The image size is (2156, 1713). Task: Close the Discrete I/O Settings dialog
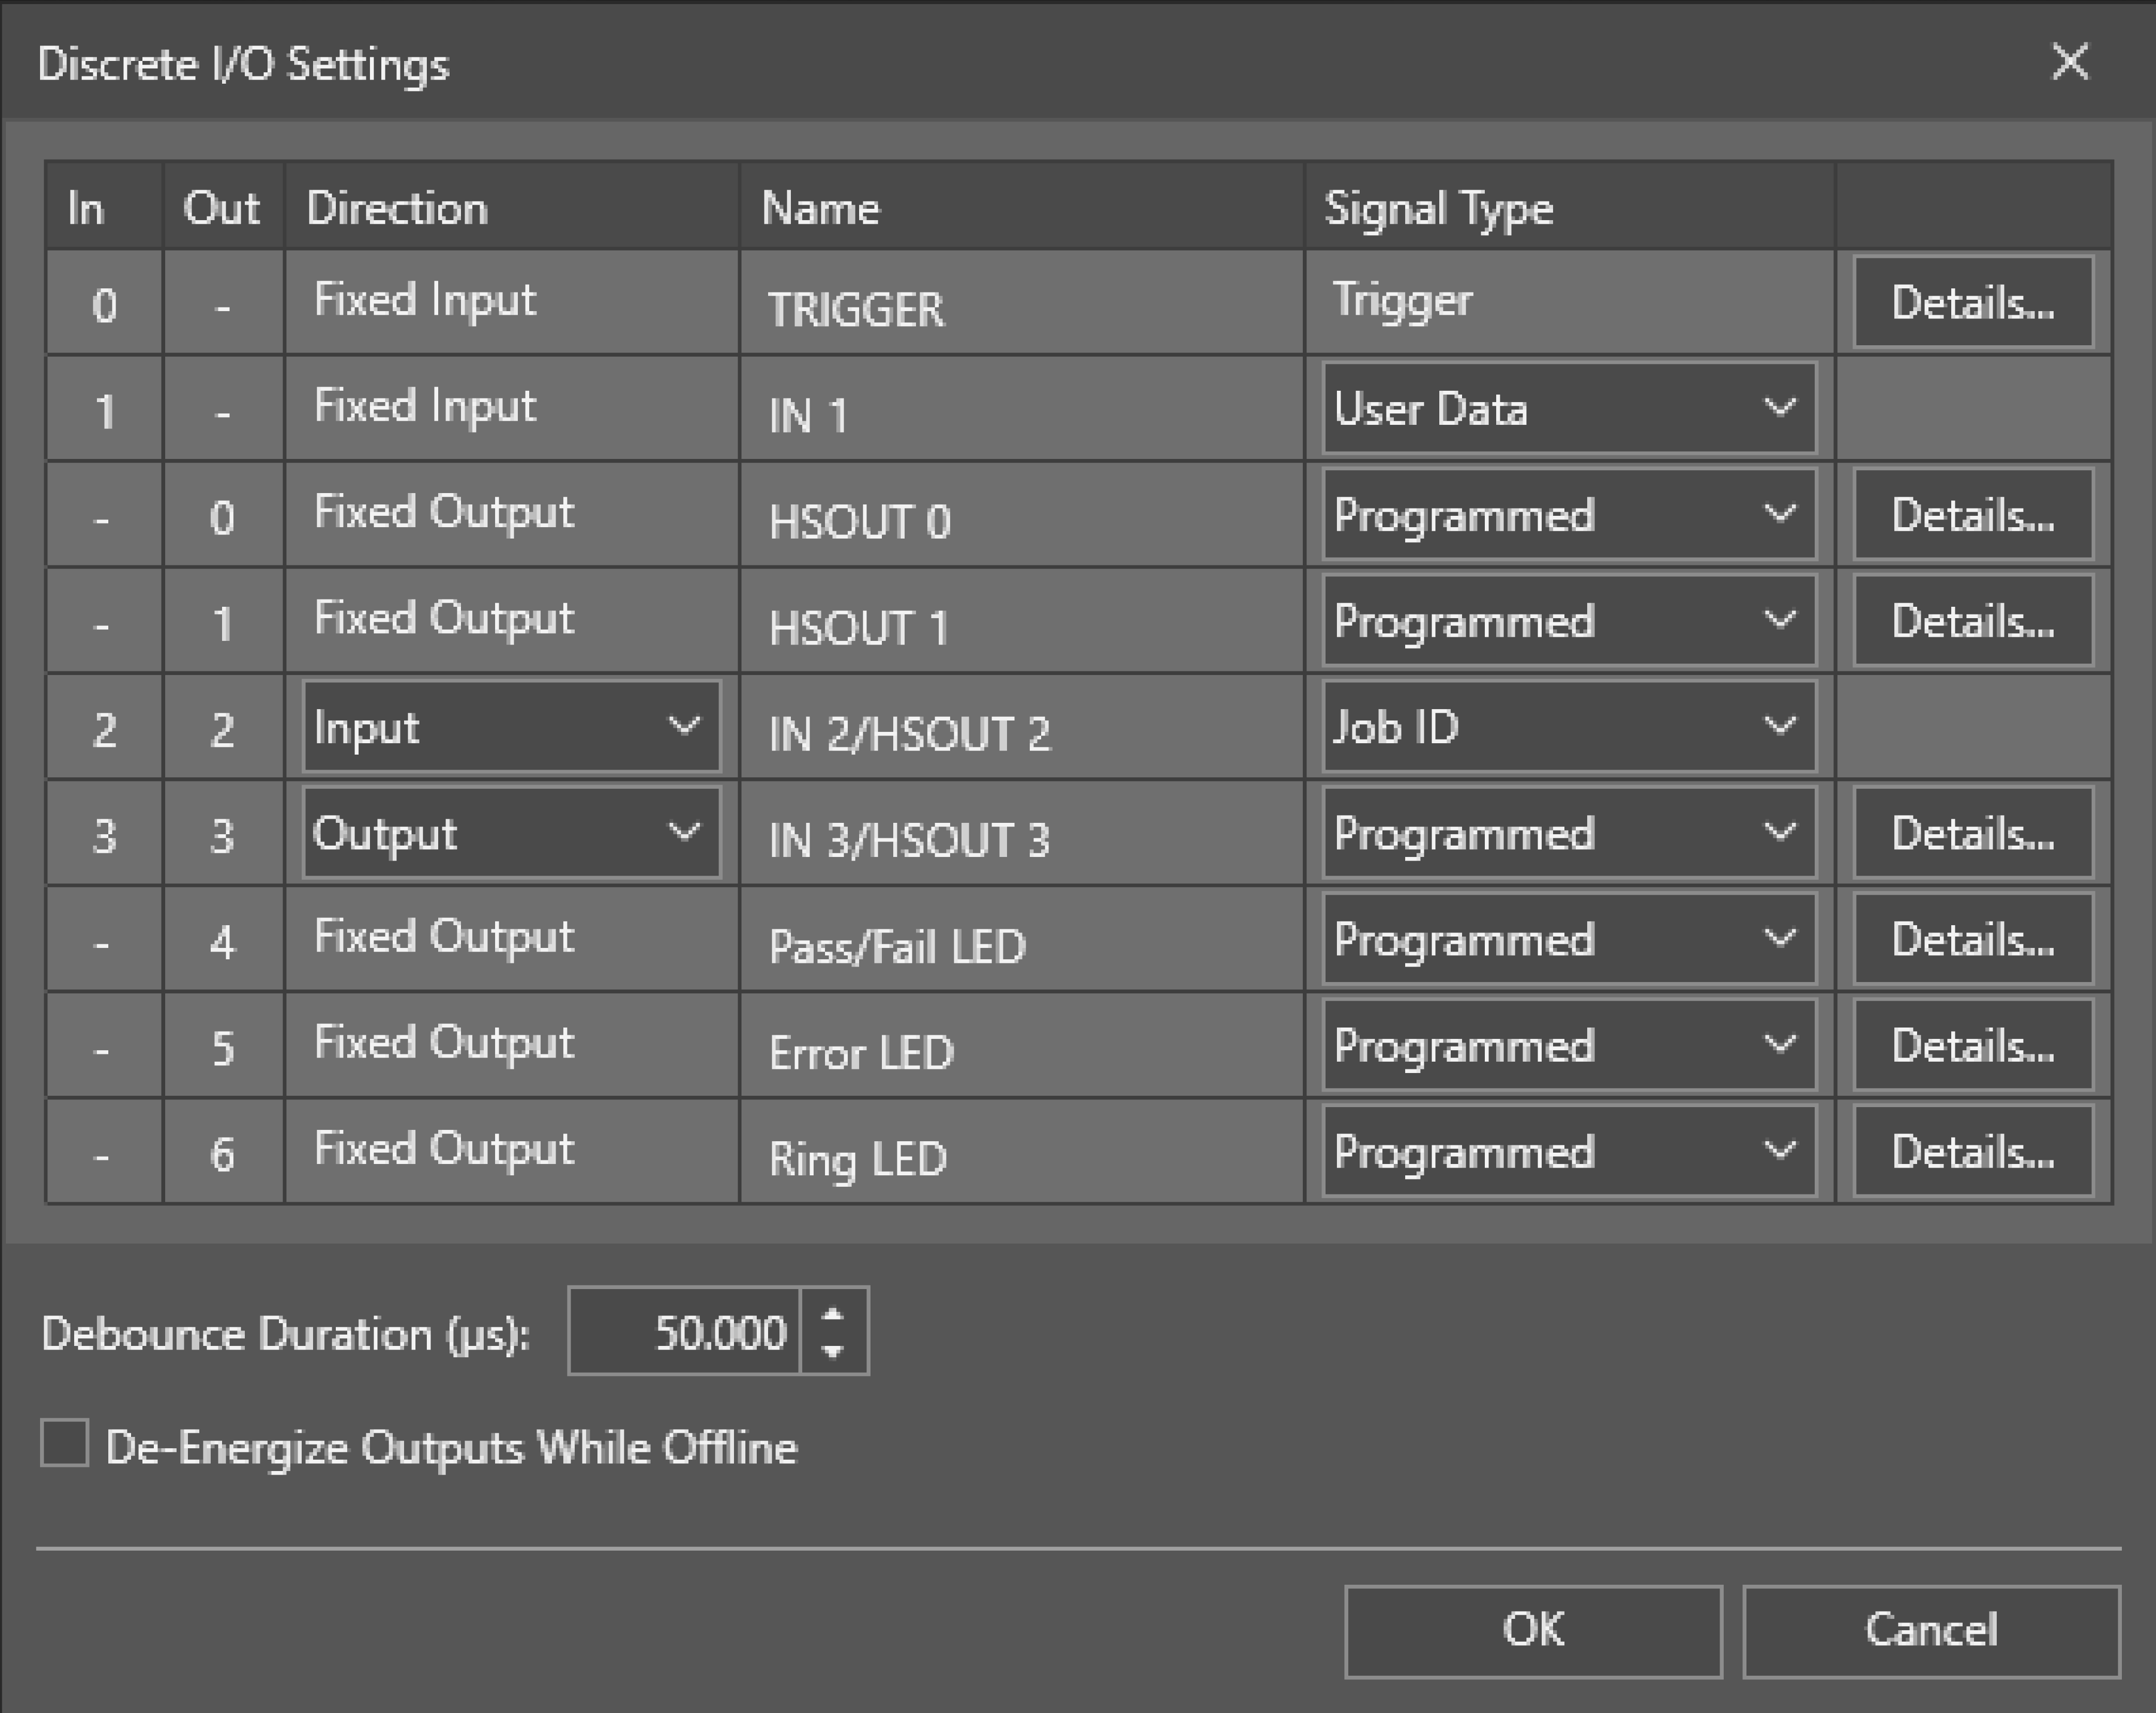[2069, 63]
